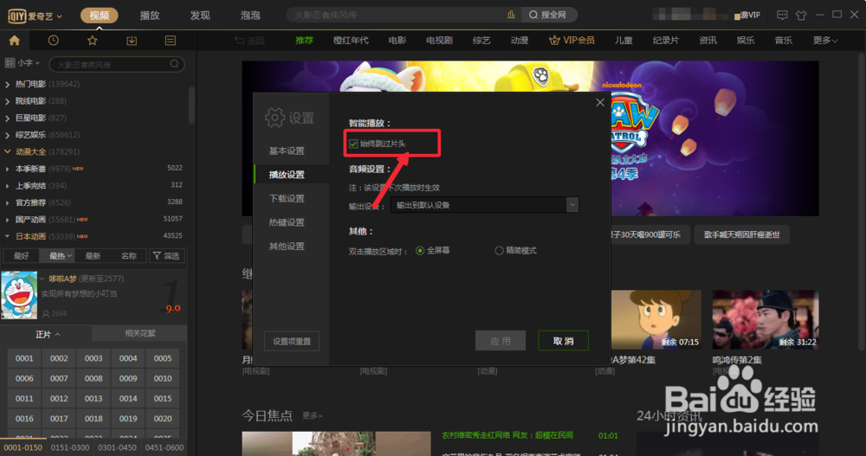Switch to the 发现 top tab
Image resolution: width=866 pixels, height=456 pixels.
pyautogui.click(x=200, y=16)
